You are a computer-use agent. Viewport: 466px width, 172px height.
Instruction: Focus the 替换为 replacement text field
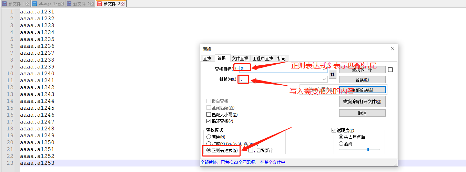[283, 79]
